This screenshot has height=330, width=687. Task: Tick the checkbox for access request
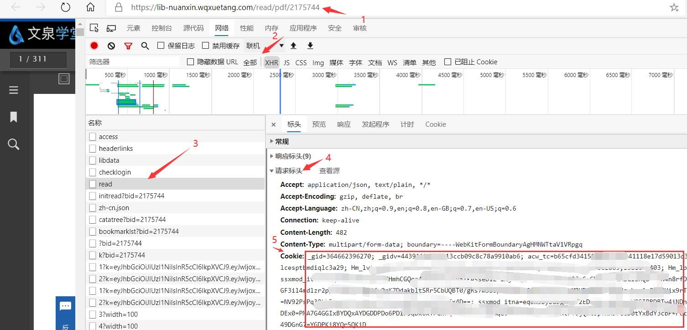[93, 137]
